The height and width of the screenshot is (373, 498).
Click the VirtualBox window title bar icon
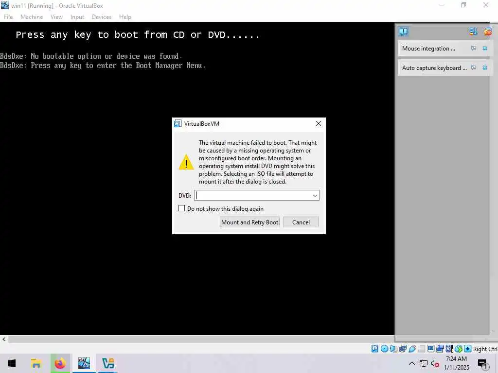[5, 5]
